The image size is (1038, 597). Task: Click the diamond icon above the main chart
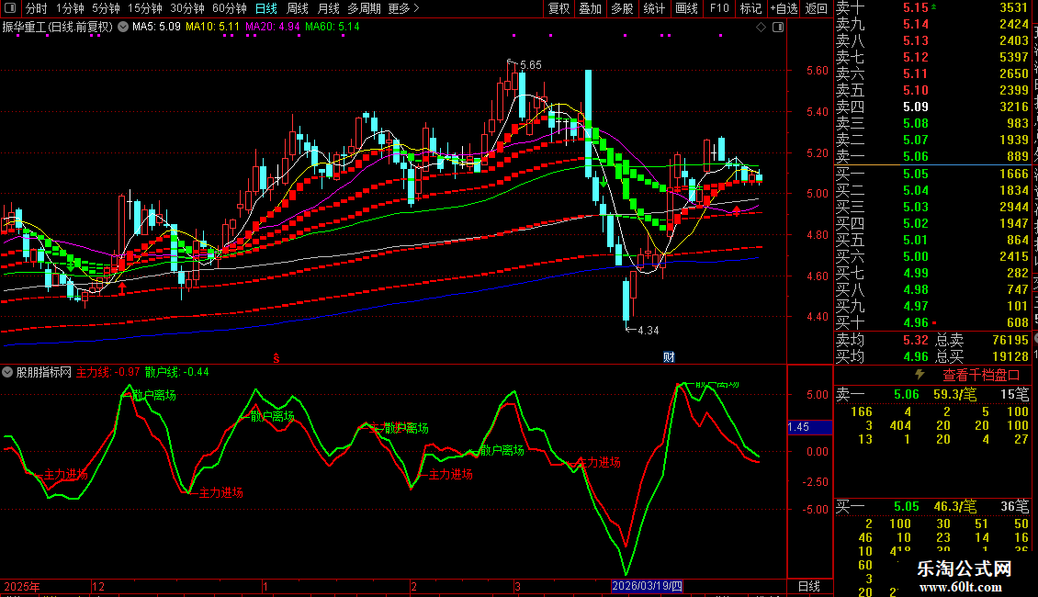761,28
